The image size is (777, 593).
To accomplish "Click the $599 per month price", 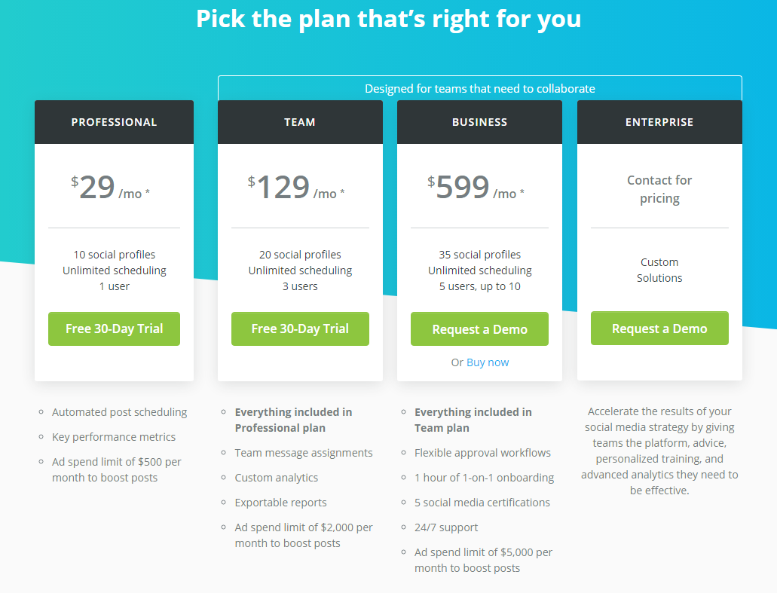I will pyautogui.click(x=476, y=188).
